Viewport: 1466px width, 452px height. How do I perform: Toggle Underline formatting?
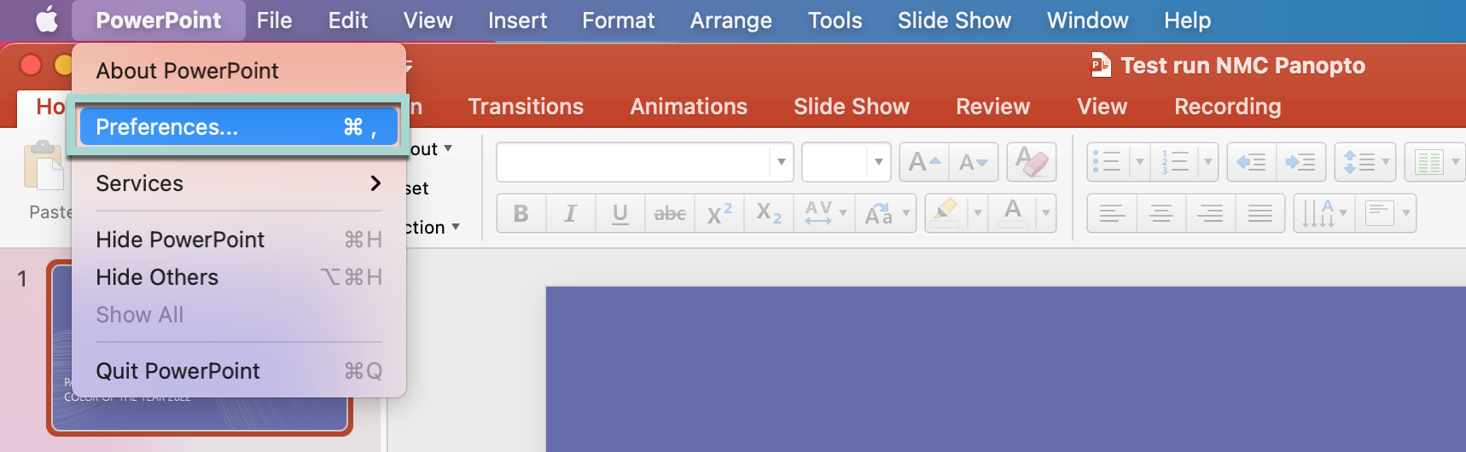pyautogui.click(x=620, y=213)
